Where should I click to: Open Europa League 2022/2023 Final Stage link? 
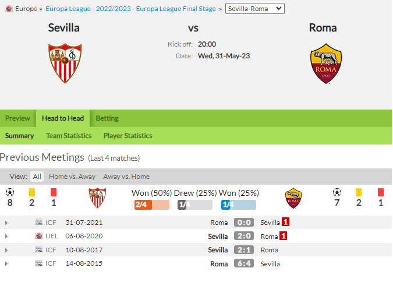click(130, 9)
